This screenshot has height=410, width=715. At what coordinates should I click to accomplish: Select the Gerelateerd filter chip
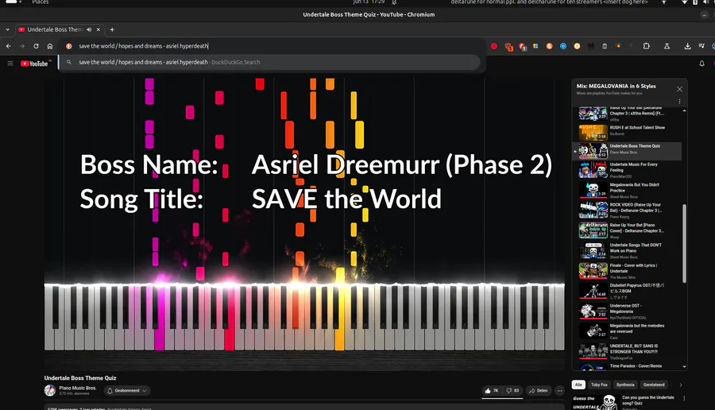pyautogui.click(x=654, y=385)
